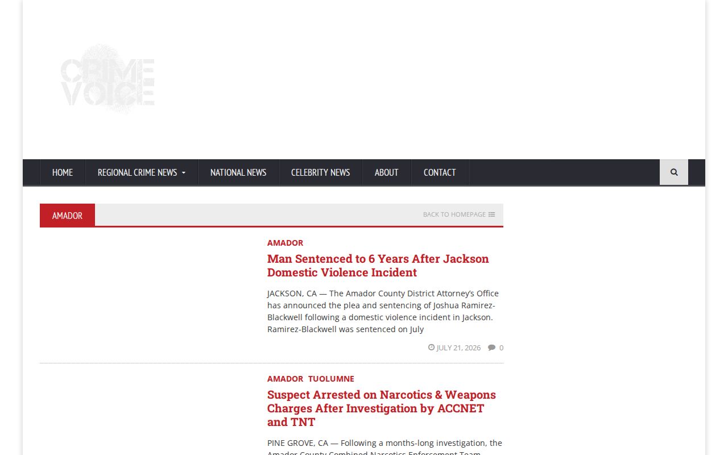The image size is (728, 455).
Task: Open the Celebrity News menu item
Action: coord(320,172)
